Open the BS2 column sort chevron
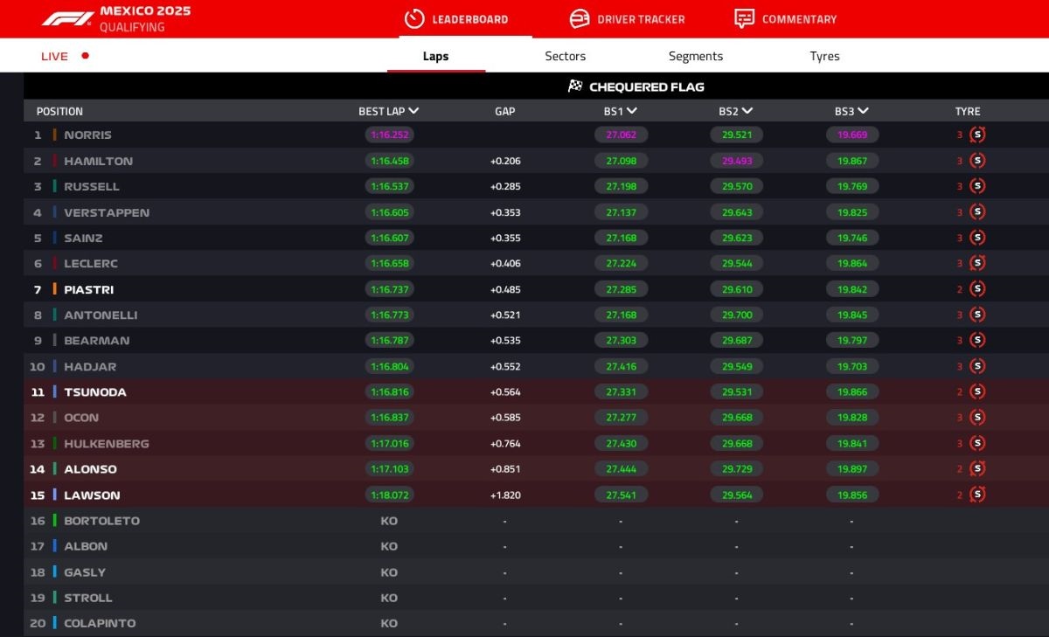Image resolution: width=1049 pixels, height=637 pixels. (x=747, y=111)
